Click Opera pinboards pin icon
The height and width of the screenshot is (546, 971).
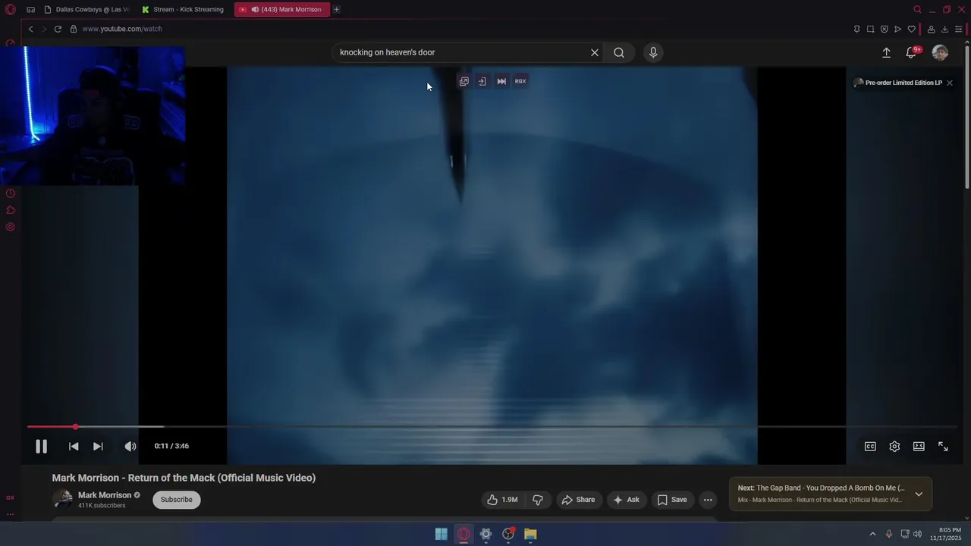coord(856,29)
